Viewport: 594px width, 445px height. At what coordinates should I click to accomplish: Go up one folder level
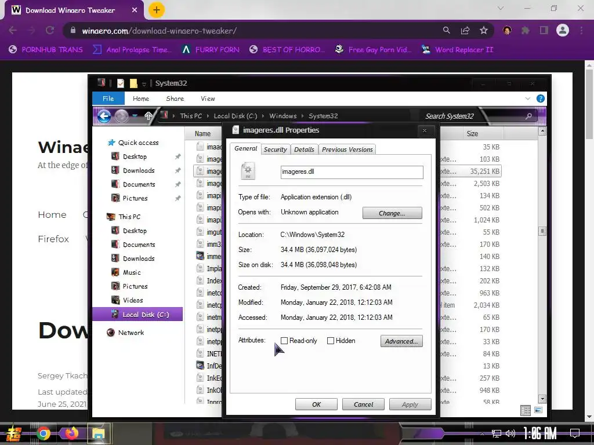click(x=148, y=116)
